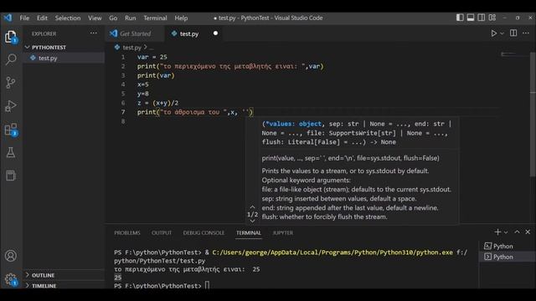Open the Explorer view in activity bar
Screen dimensions: 536x301
(11, 37)
